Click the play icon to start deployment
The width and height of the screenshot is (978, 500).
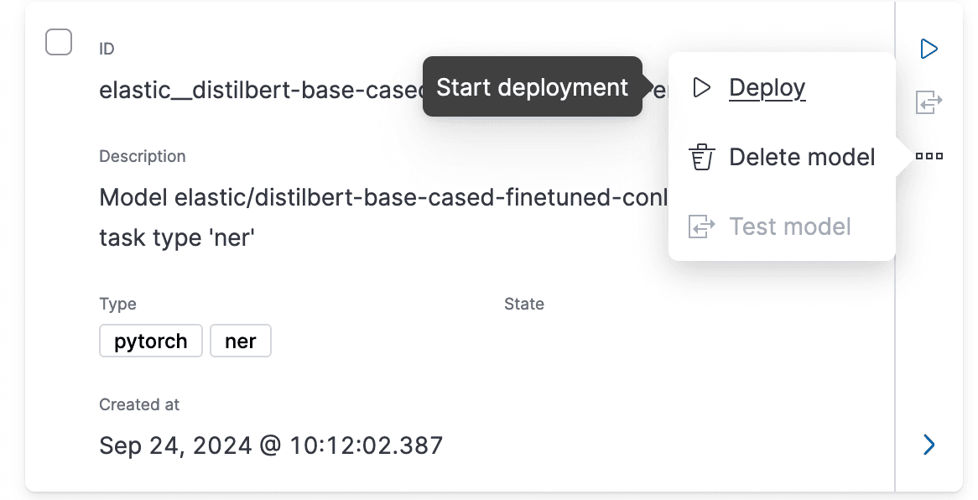929,48
